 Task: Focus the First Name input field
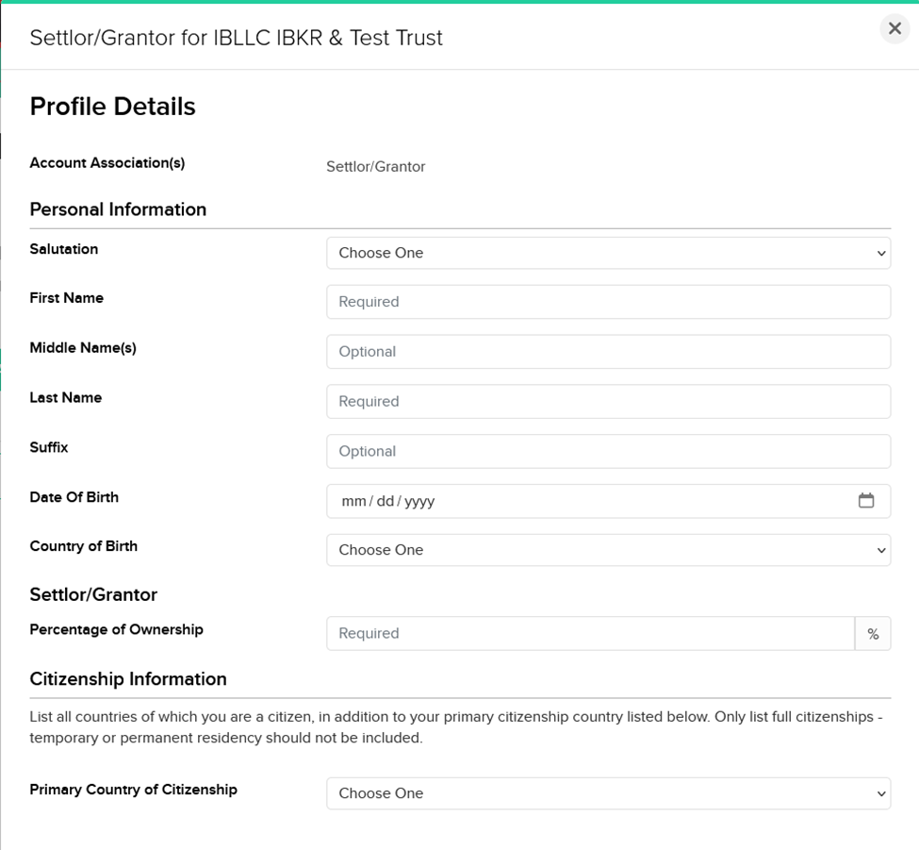[x=608, y=302]
